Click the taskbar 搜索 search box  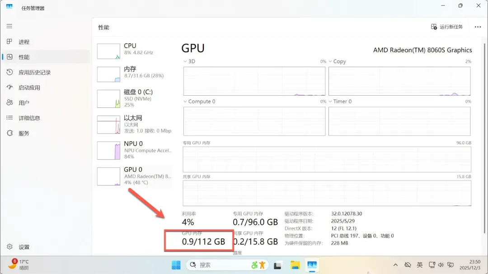228,265
